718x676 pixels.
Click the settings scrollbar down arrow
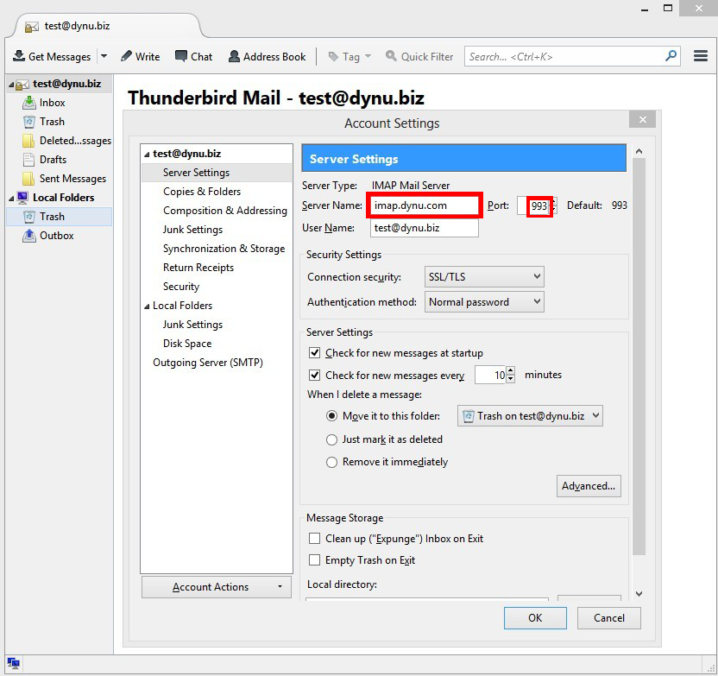[x=639, y=594]
